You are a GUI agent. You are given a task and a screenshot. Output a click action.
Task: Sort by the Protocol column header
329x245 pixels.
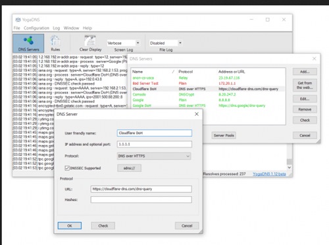tap(197, 72)
